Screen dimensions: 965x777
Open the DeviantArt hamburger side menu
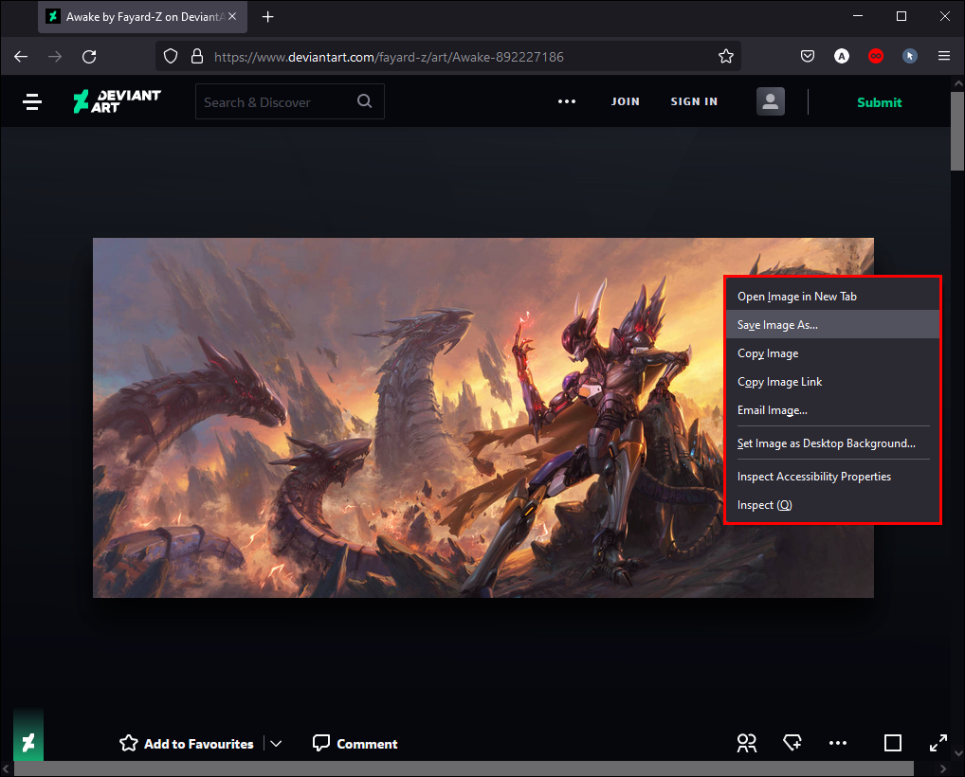(x=32, y=101)
